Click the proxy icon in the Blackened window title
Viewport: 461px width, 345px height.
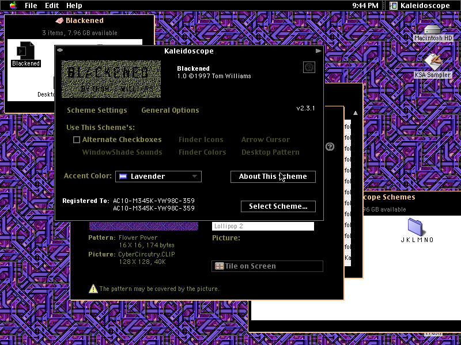point(59,21)
